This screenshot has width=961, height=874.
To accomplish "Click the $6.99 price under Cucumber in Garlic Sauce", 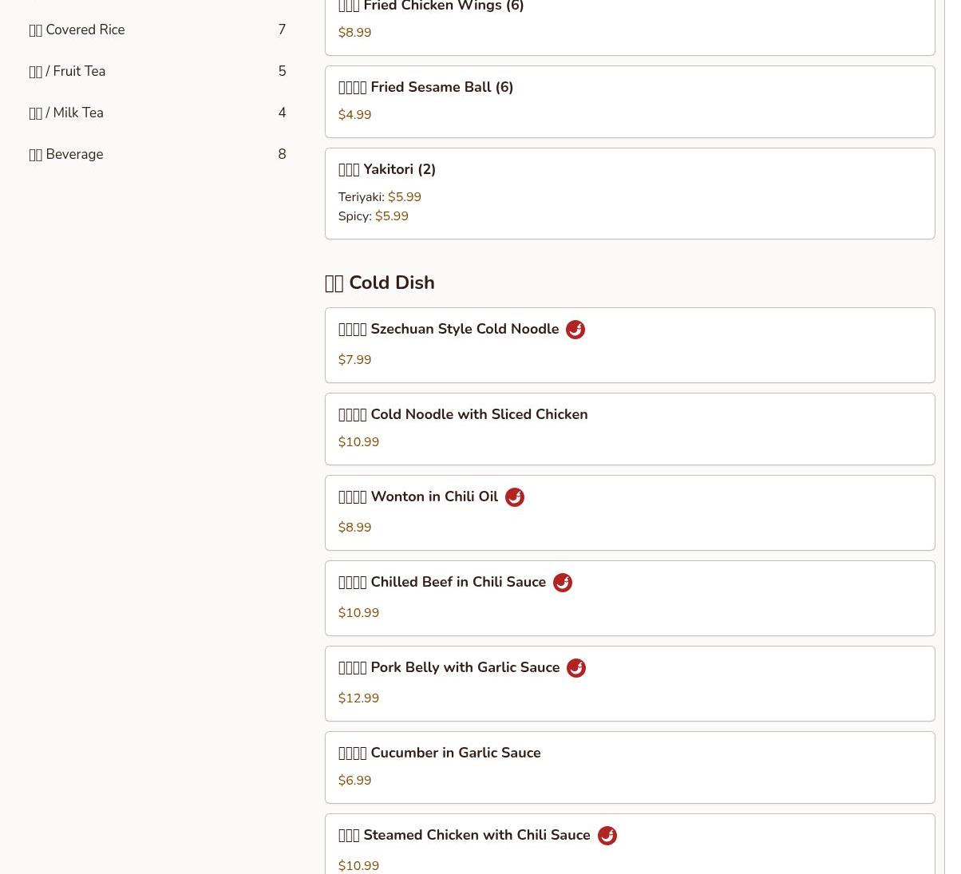I will coord(354,781).
